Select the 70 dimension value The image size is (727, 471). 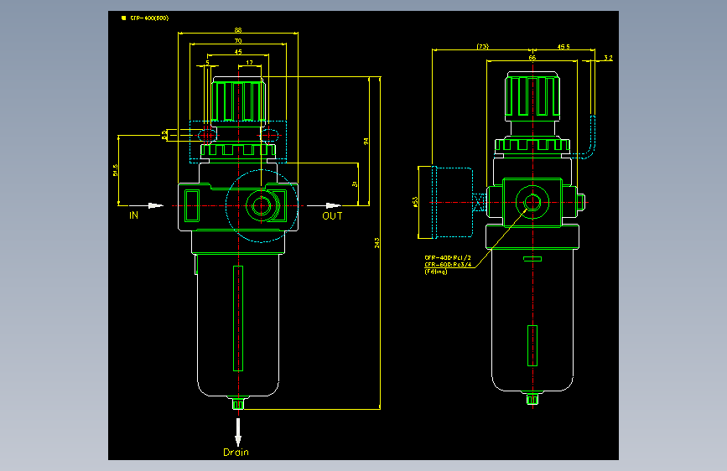click(x=238, y=41)
